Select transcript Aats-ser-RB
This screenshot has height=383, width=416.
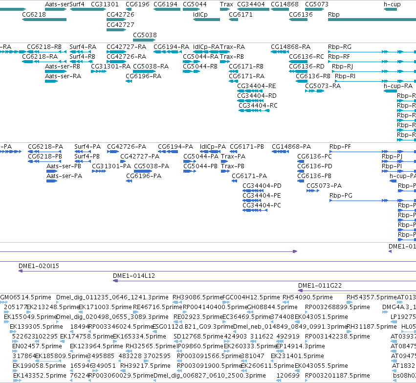click(56, 71)
